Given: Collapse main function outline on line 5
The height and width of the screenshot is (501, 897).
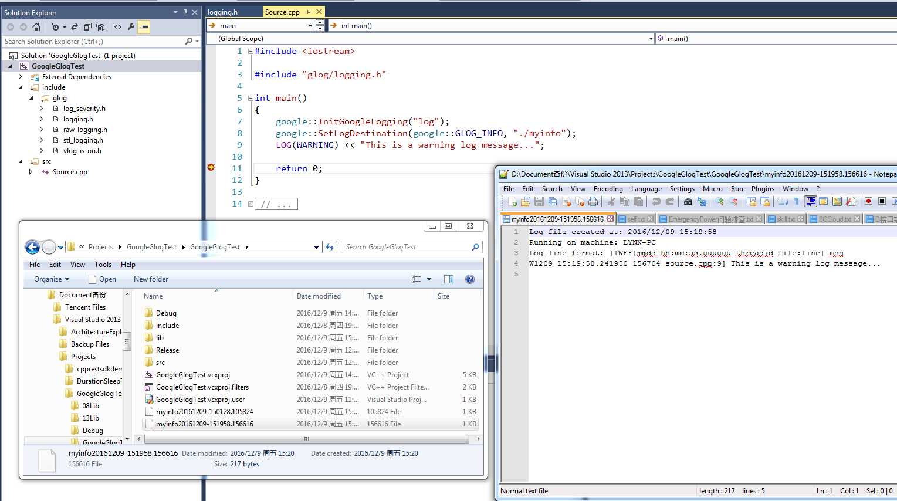Looking at the screenshot, I should (x=251, y=98).
